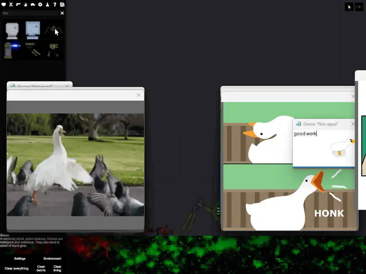The width and height of the screenshot is (366, 274).
Task: Activate the cursor tool at top right
Action: (349, 7)
